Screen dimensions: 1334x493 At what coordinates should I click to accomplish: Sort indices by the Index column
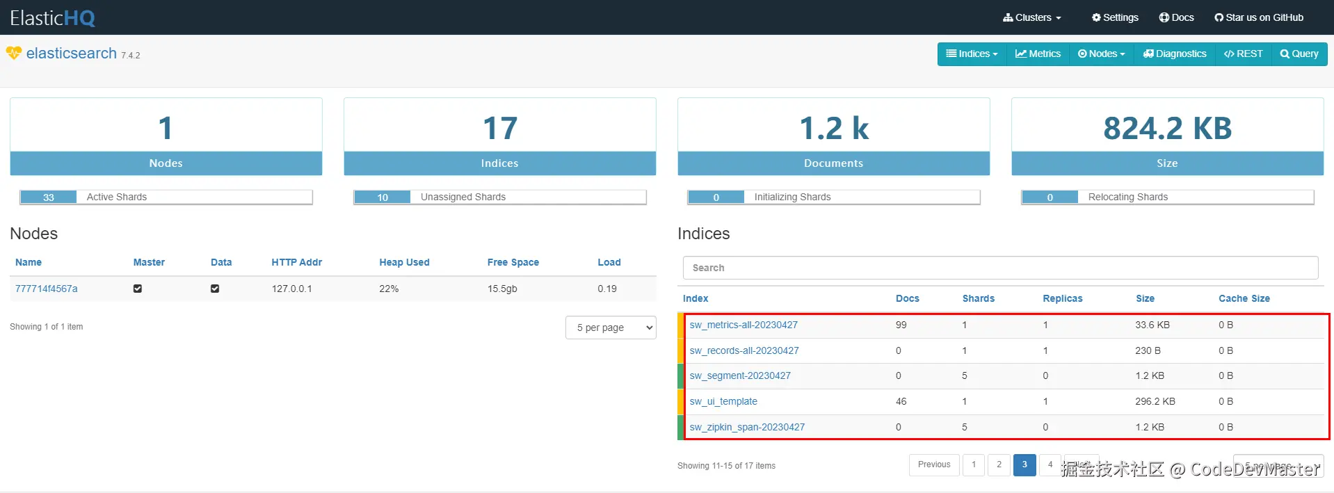click(x=696, y=298)
